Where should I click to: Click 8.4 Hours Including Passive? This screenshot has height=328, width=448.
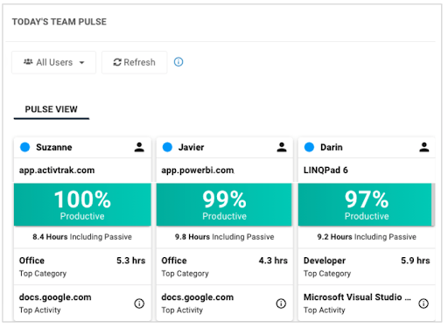click(x=82, y=237)
